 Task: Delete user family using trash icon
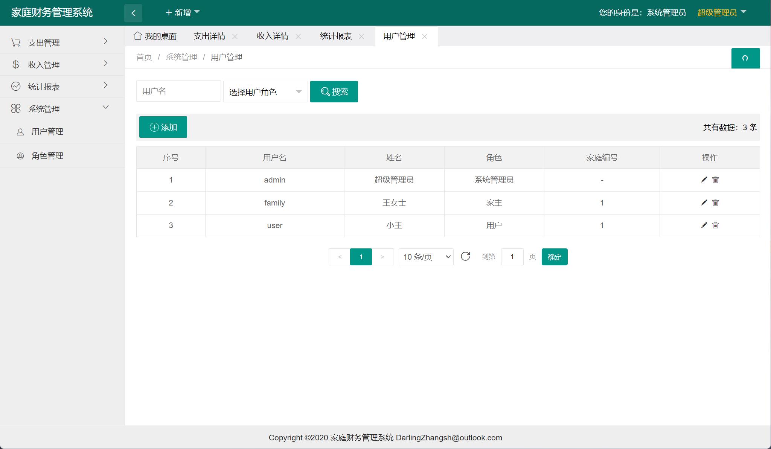[x=716, y=202]
